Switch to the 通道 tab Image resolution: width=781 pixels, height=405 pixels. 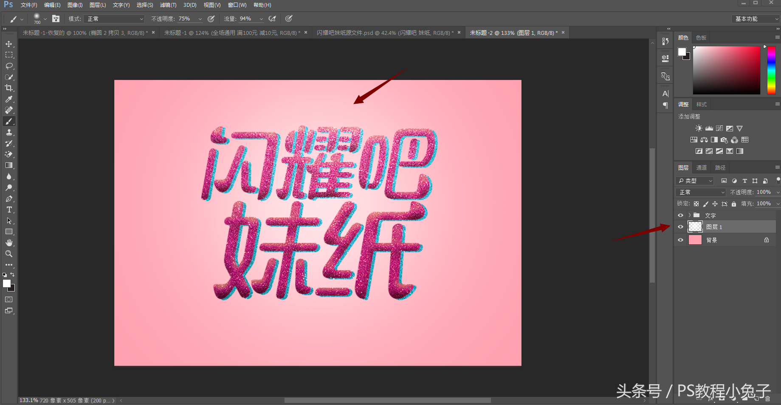[701, 167]
